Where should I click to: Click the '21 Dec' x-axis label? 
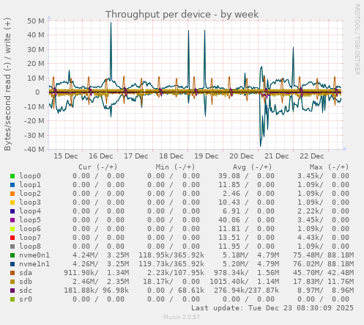[277, 156]
